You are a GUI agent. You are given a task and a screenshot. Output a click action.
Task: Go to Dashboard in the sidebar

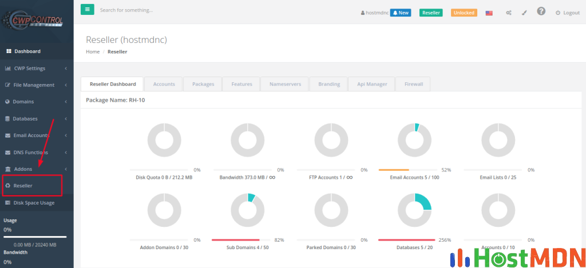27,51
